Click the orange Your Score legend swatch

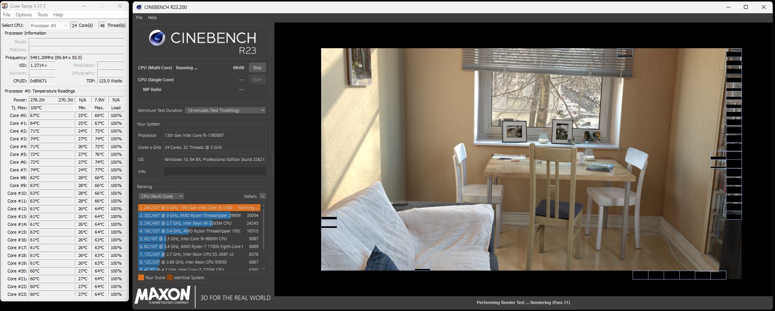(x=141, y=278)
